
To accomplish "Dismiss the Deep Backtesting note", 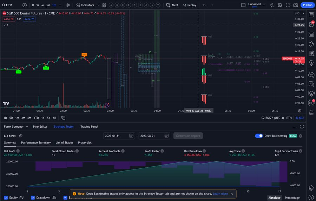I will tap(232, 194).
